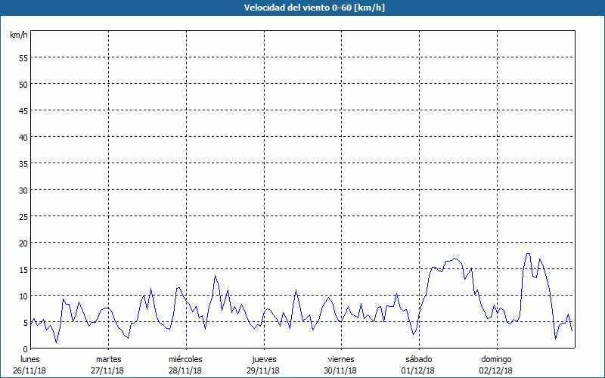The width and height of the screenshot is (605, 378).
Task: Click the 'km/h' axis unit label
Action: pos(19,35)
